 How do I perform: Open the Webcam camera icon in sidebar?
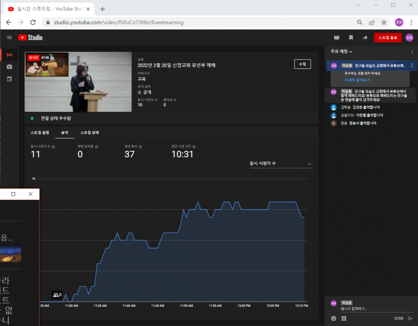click(x=9, y=67)
